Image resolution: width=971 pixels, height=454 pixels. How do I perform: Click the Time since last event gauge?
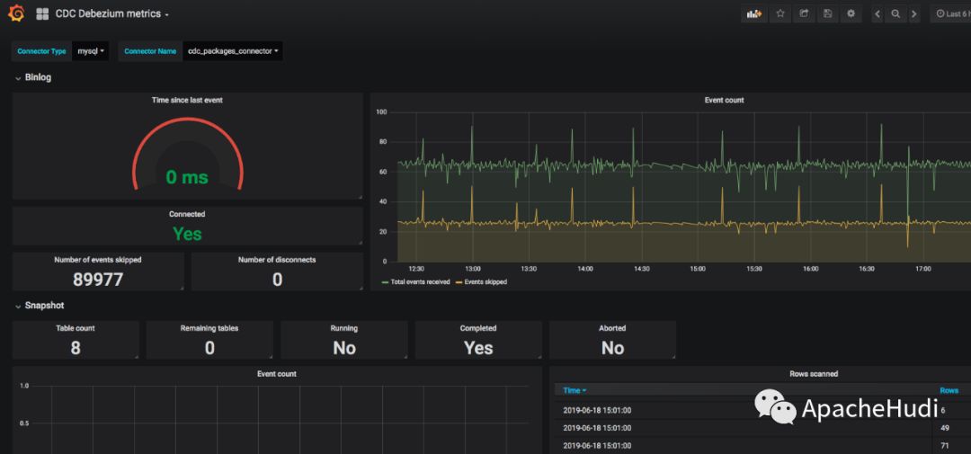pyautogui.click(x=187, y=166)
